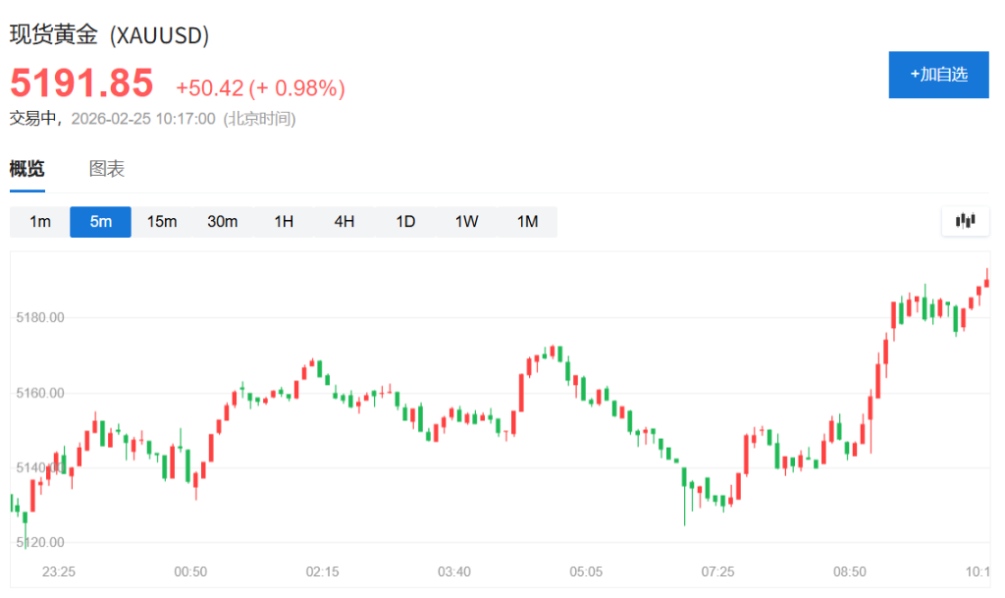Switch to the 概览 overview tab
This screenshot has width=1005, height=598.
point(27,169)
